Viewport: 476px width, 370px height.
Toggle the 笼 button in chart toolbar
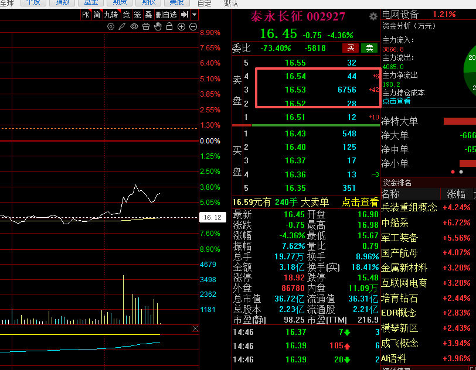point(138,15)
